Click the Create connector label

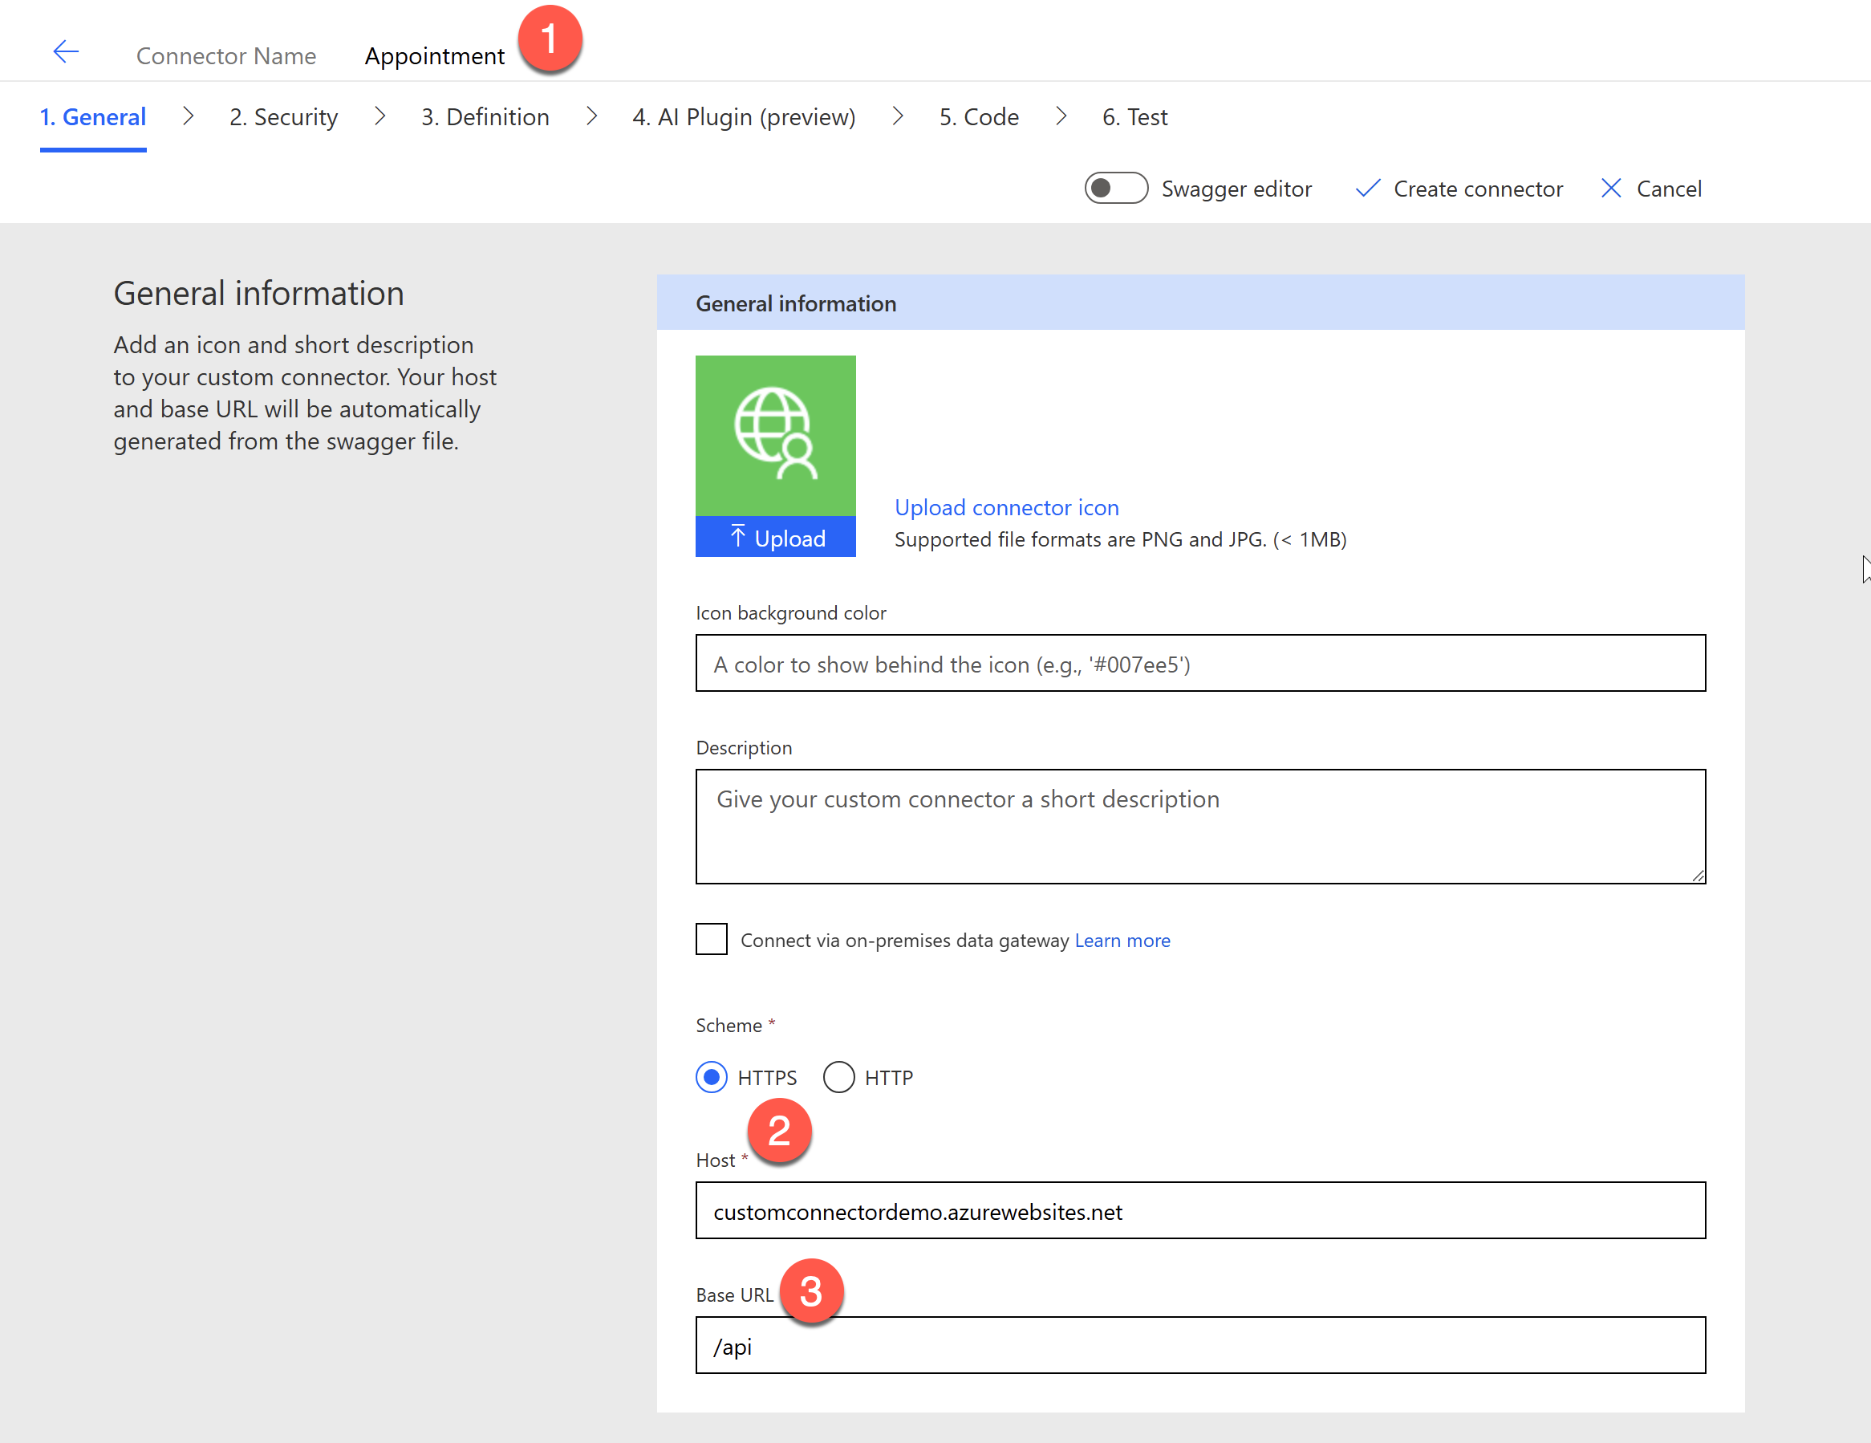click(1478, 189)
